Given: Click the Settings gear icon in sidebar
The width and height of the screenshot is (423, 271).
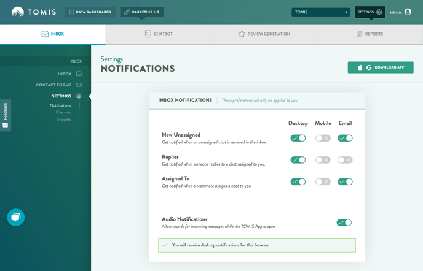Looking at the screenshot, I should (x=79, y=96).
